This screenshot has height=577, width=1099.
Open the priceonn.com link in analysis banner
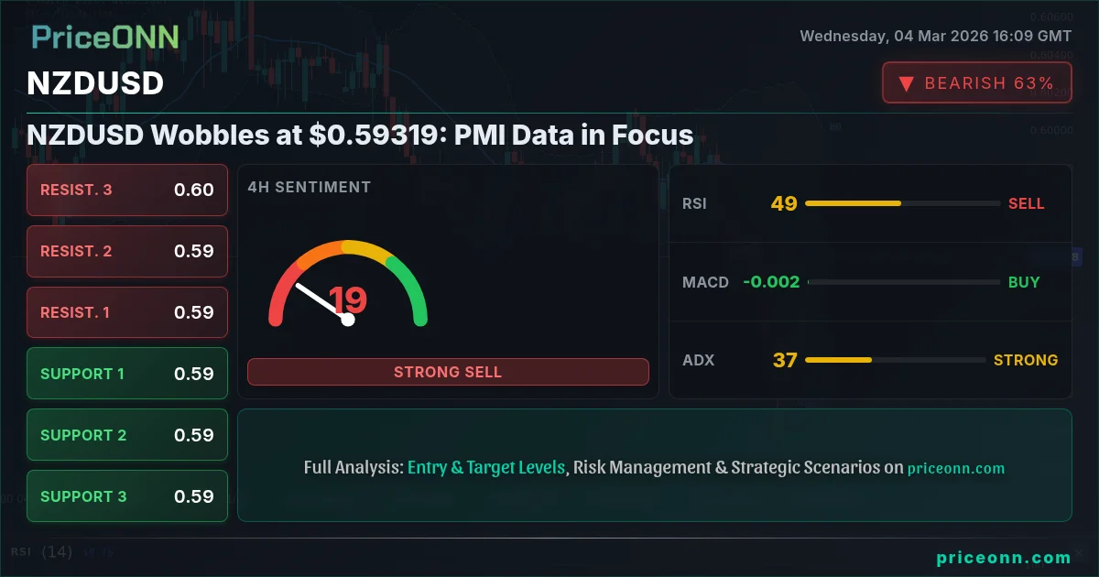pyautogui.click(x=956, y=468)
